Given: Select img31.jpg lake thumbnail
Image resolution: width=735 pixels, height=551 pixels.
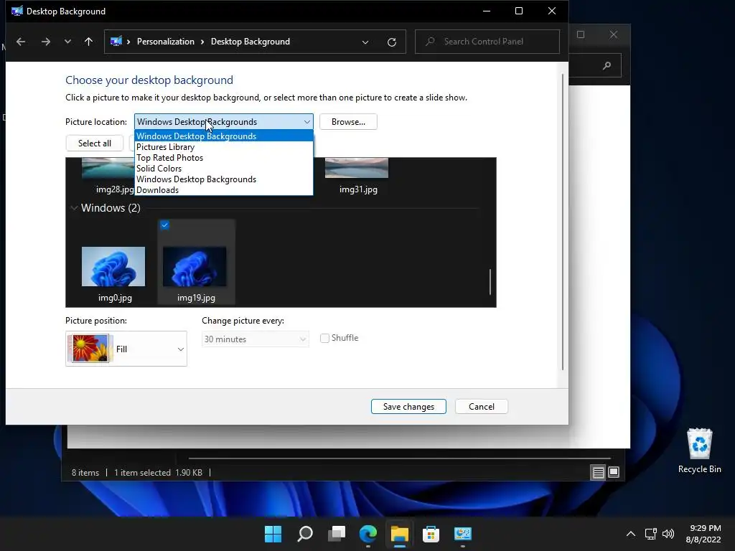Looking at the screenshot, I should coord(357,168).
